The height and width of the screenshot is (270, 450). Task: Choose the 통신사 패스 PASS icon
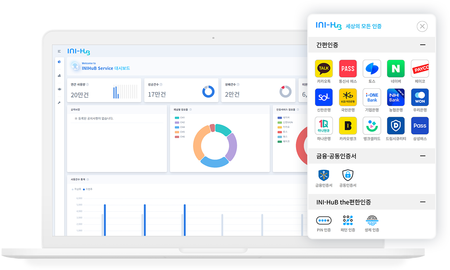coord(348,69)
